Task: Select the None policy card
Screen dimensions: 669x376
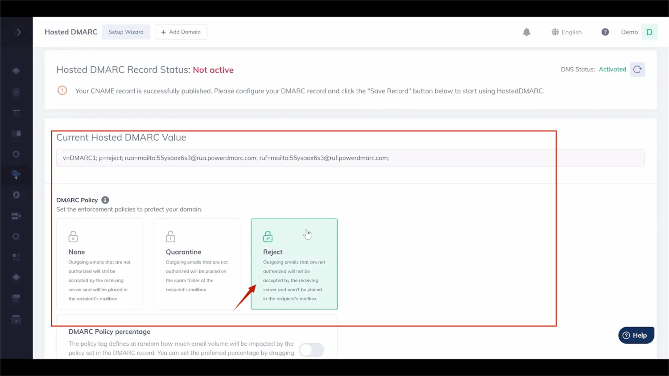Action: (99, 264)
